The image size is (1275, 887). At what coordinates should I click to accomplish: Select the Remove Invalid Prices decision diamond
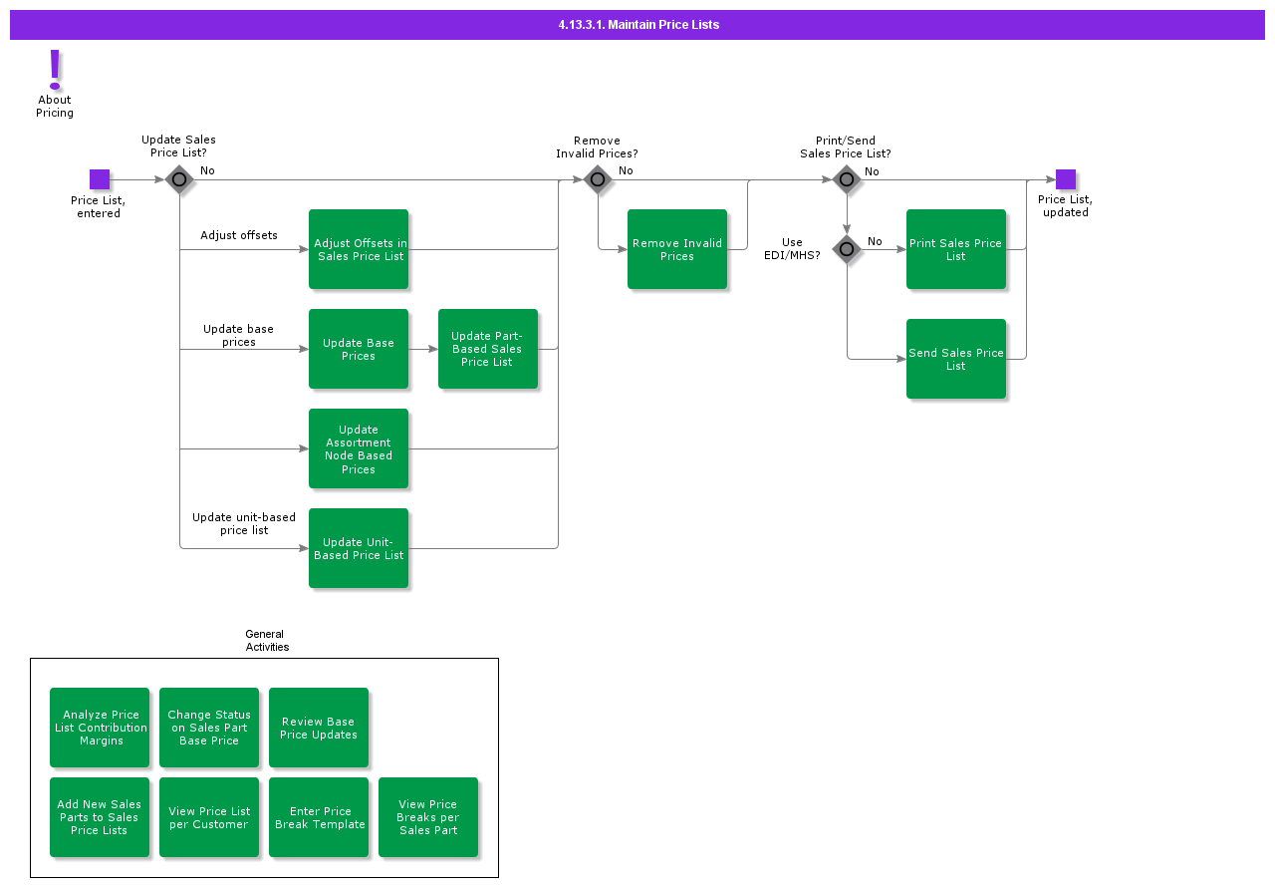[x=598, y=179]
